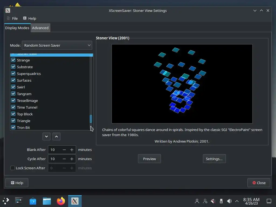Click the Blank After value field
The height and width of the screenshot is (207, 276).
[54, 150]
